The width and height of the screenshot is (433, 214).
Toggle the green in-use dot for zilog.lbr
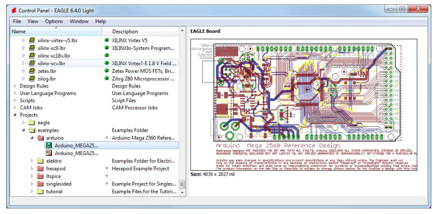pos(107,78)
